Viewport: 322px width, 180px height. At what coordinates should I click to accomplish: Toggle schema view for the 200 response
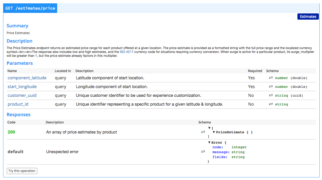click(x=203, y=132)
